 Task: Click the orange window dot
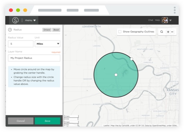(25, 10)
